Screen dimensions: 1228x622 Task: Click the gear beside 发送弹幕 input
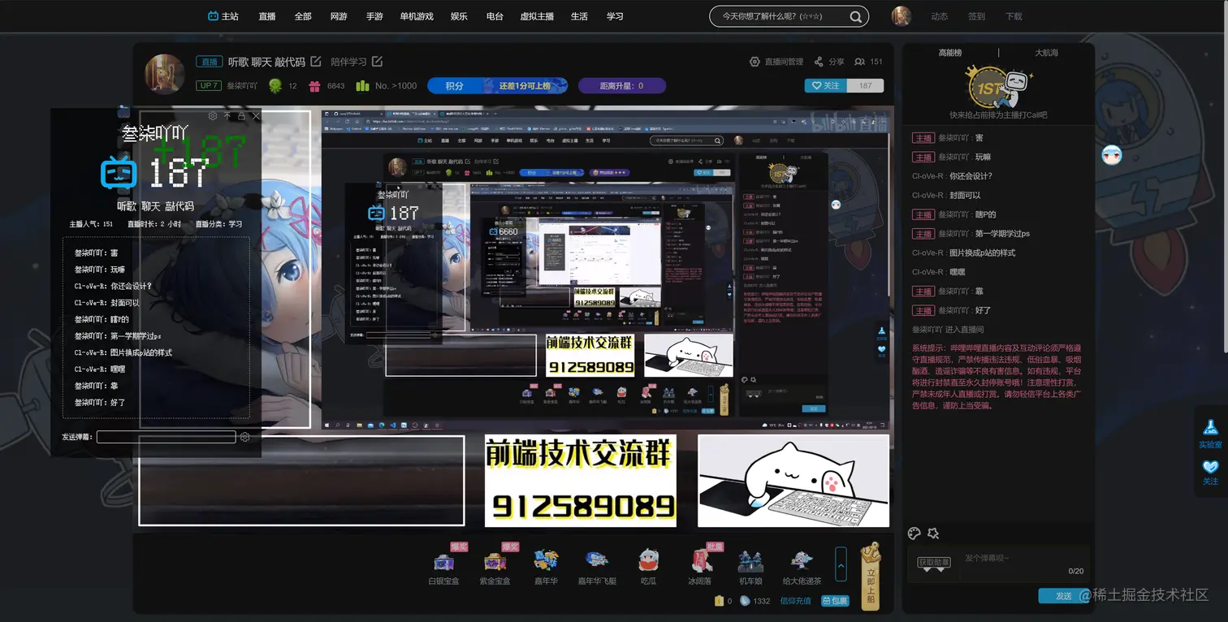point(245,437)
